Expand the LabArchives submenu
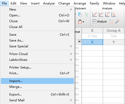 pos(71,60)
